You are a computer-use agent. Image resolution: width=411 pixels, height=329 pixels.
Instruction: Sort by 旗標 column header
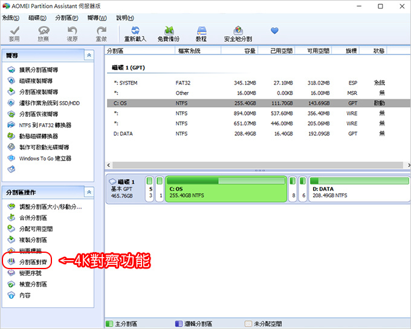pyautogui.click(x=346, y=51)
